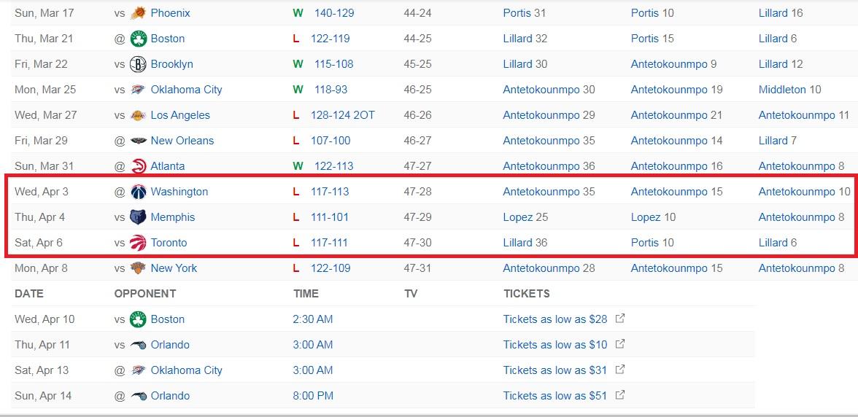Click the Atlanta Hawks team logo
This screenshot has height=417, width=858.
(138, 166)
